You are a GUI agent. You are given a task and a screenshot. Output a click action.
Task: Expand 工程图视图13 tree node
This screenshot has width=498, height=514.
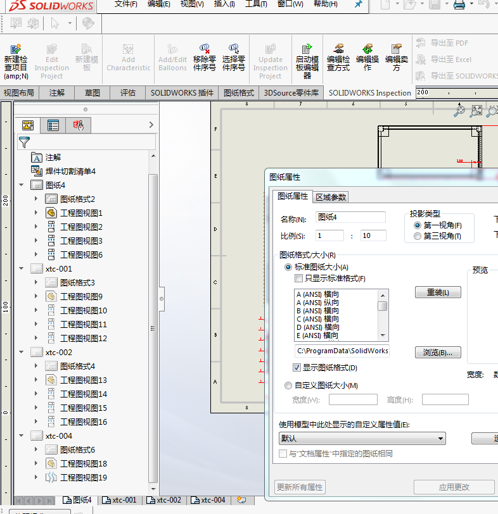click(36, 380)
